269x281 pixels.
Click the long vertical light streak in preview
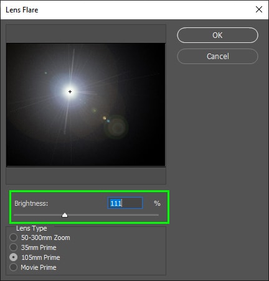pos(69,91)
